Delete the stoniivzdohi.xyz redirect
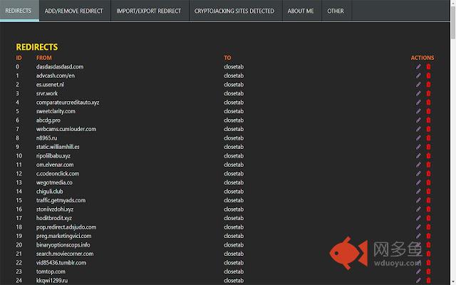Image resolution: width=456 pixels, height=285 pixels. coord(428,209)
